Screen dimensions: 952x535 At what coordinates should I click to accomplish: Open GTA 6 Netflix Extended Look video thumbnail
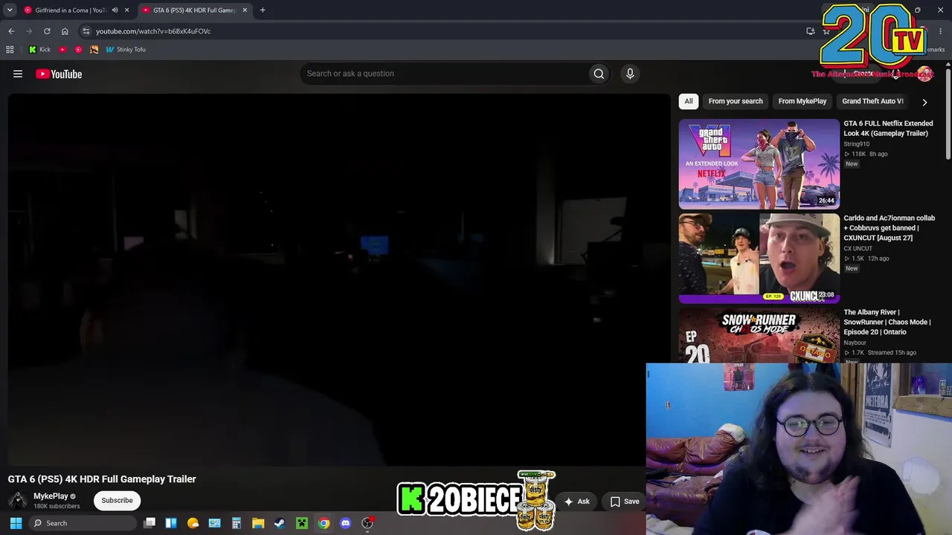pos(759,164)
